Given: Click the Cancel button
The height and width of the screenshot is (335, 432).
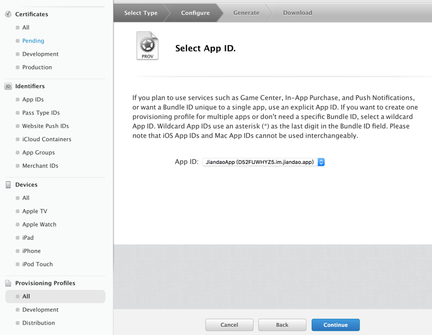Looking at the screenshot, I should [229, 325].
